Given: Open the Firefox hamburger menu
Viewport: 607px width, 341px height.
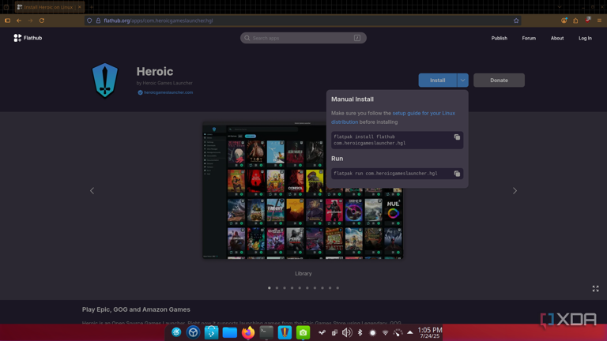Looking at the screenshot, I should 599,21.
